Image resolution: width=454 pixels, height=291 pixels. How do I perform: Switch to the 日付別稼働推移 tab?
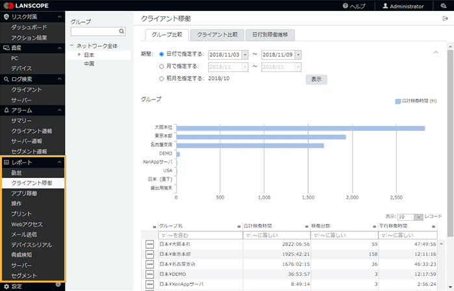(270, 34)
